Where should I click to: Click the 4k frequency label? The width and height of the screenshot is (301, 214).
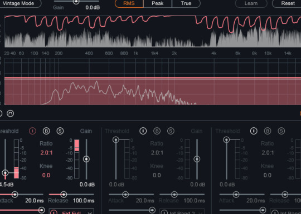tap(214, 53)
